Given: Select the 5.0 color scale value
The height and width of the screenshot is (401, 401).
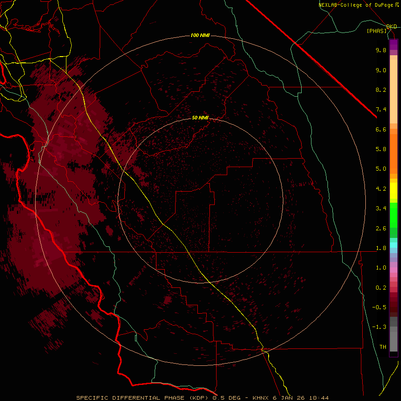Looking at the screenshot, I should [x=381, y=169].
